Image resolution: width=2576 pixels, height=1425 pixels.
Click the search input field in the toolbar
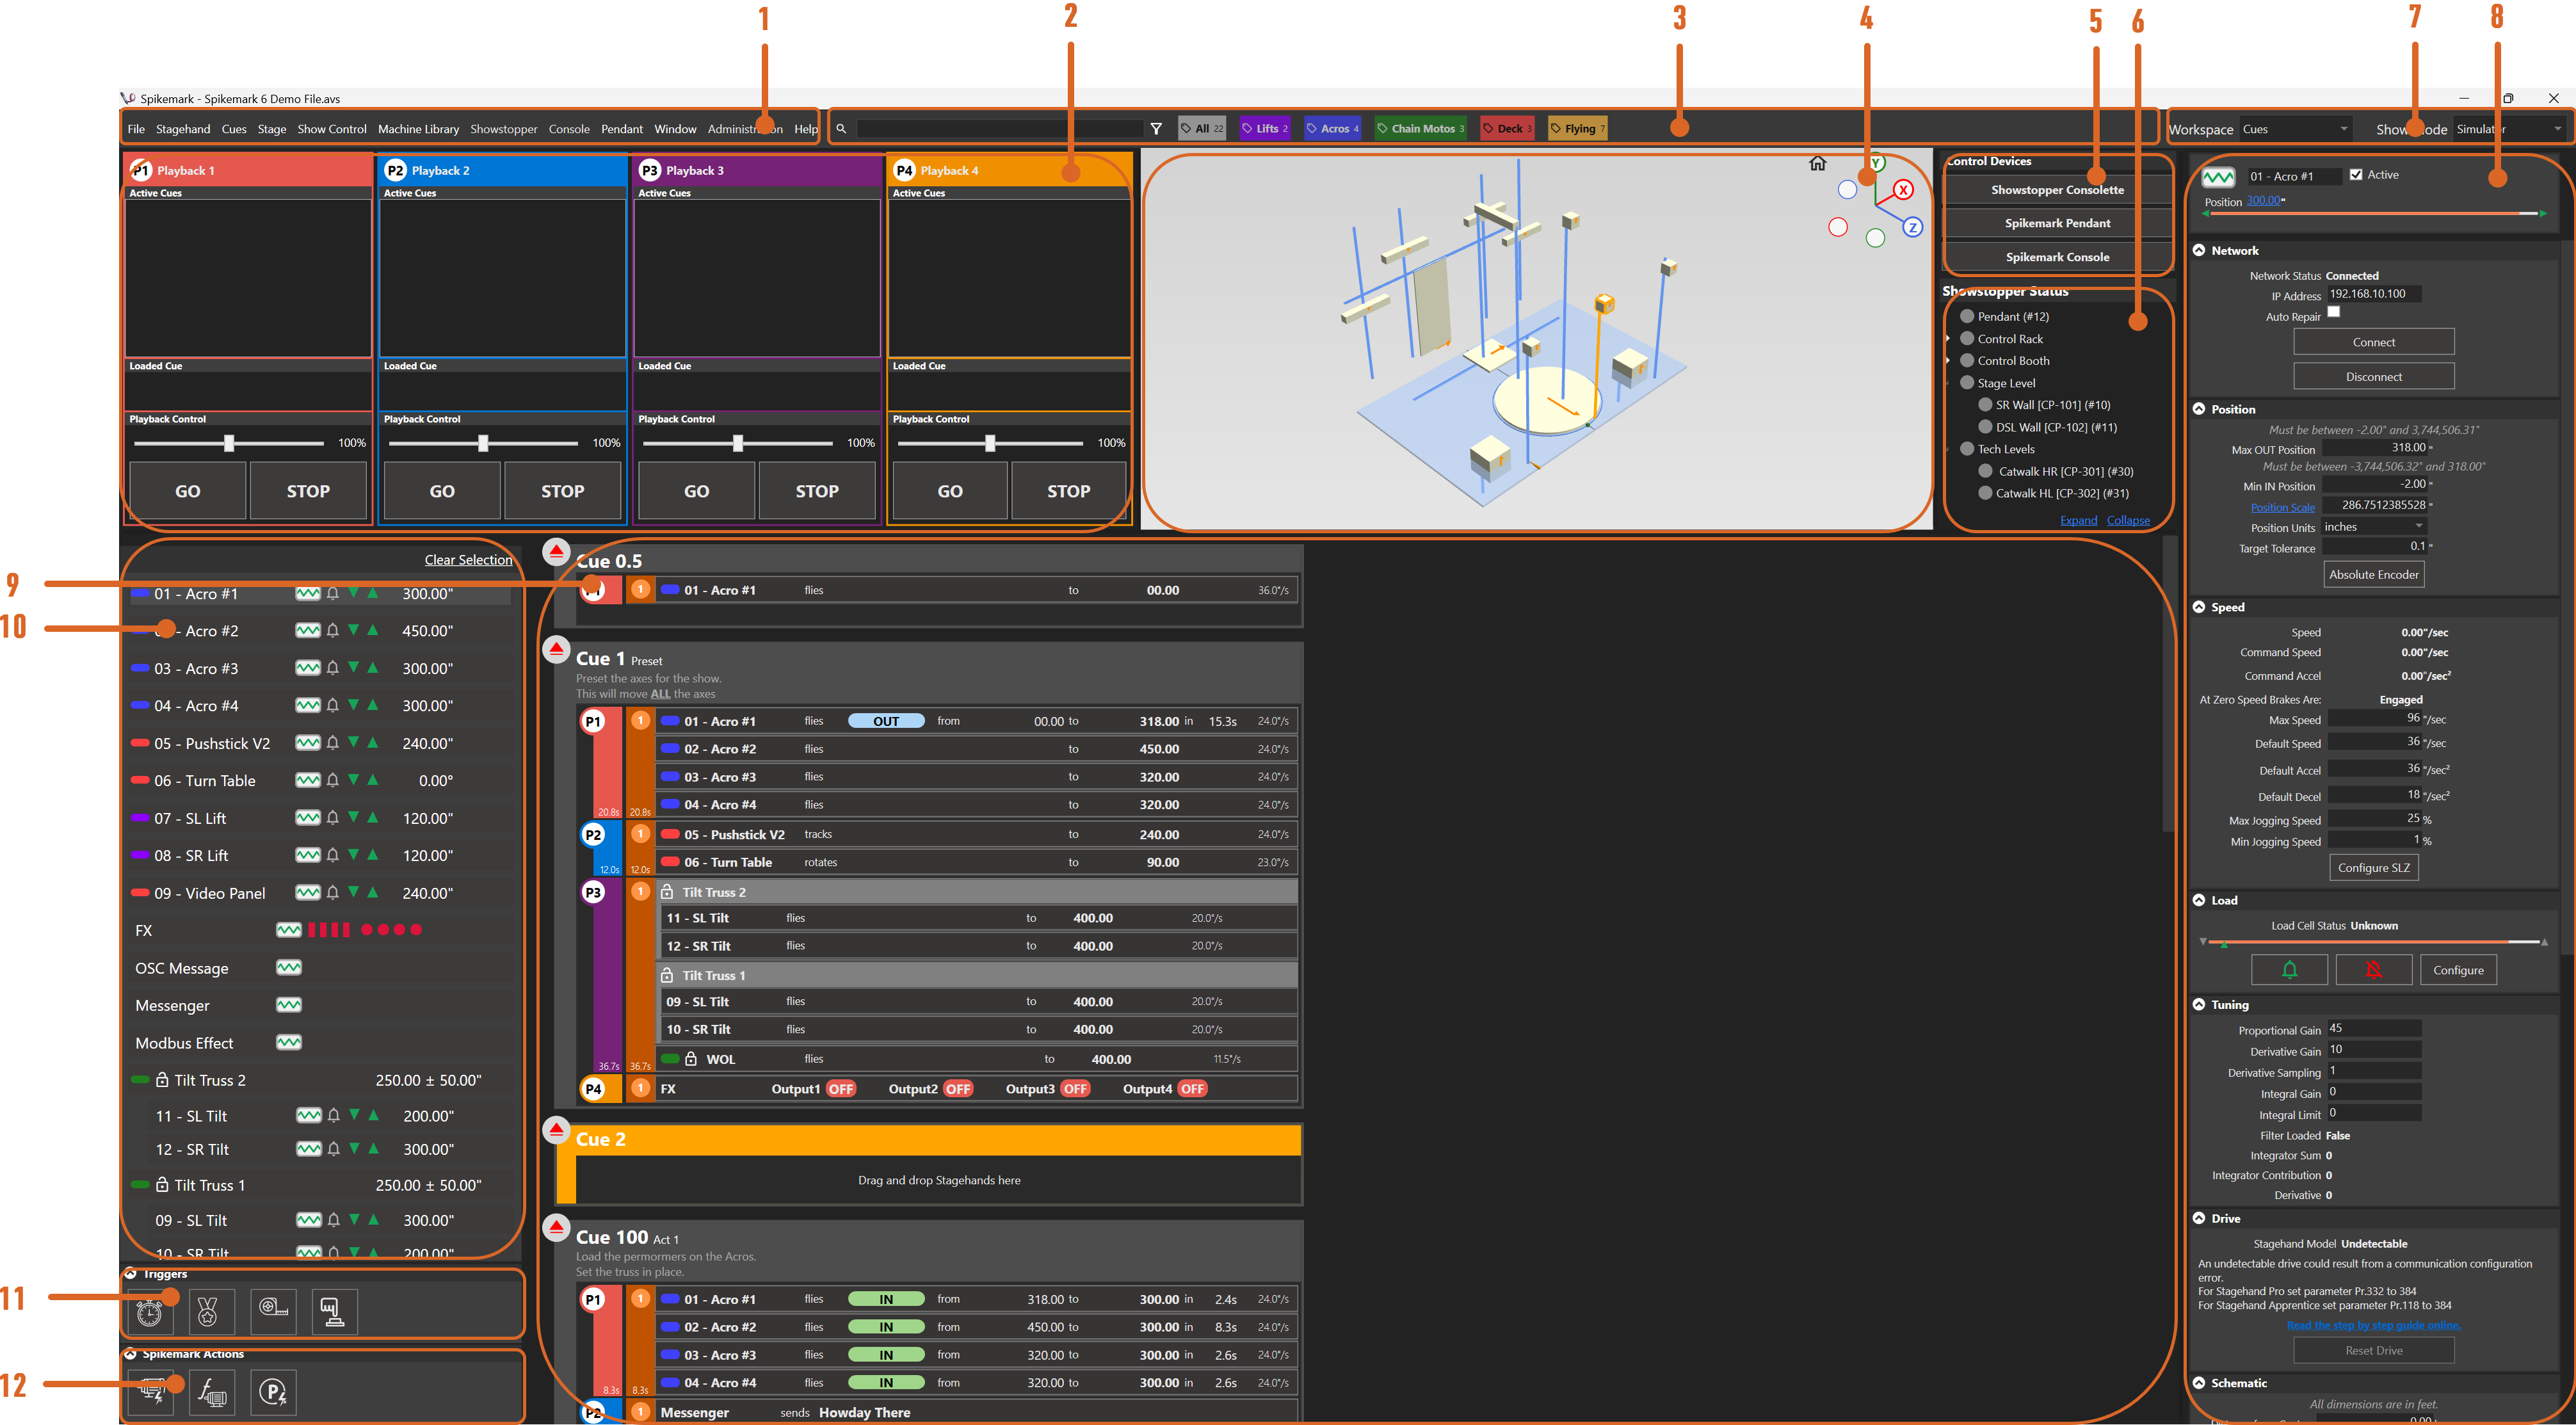(1000, 128)
